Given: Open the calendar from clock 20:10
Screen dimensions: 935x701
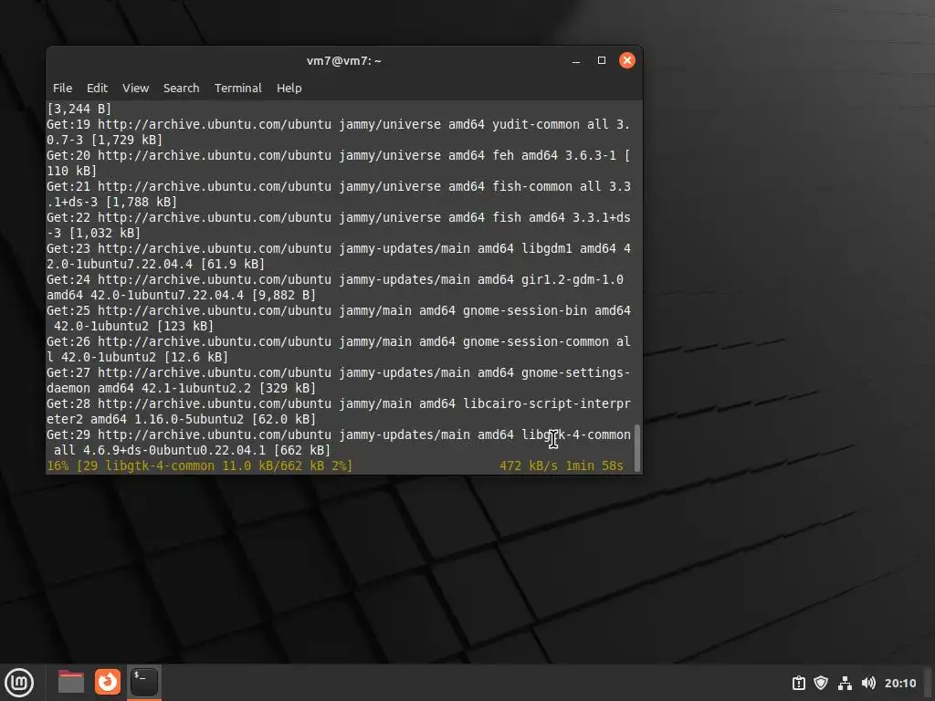Looking at the screenshot, I should pyautogui.click(x=899, y=683).
